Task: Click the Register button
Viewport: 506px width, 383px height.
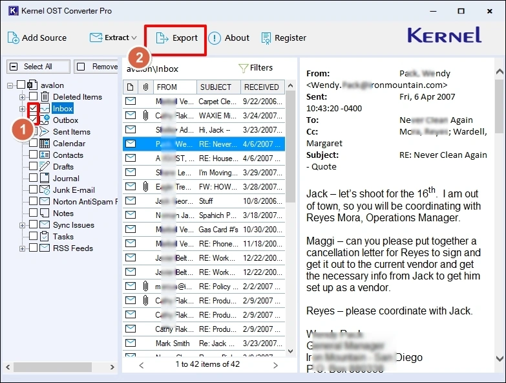Action: pos(283,38)
